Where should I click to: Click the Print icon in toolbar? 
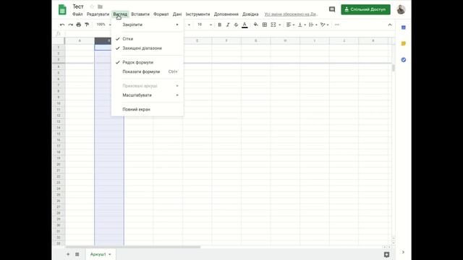pos(79,25)
